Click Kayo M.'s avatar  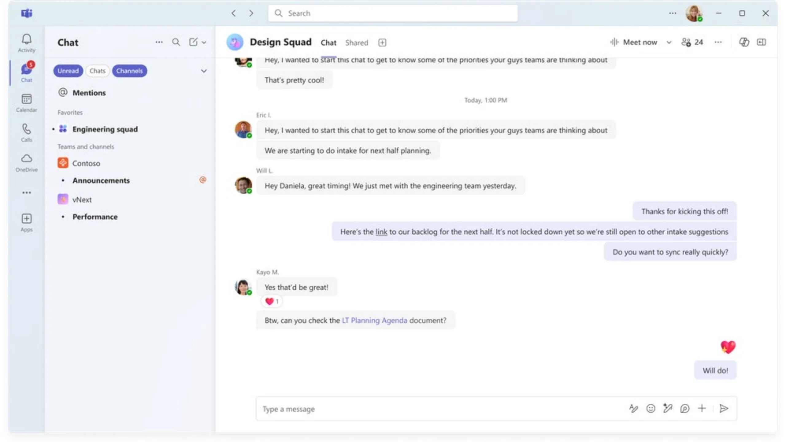(243, 287)
